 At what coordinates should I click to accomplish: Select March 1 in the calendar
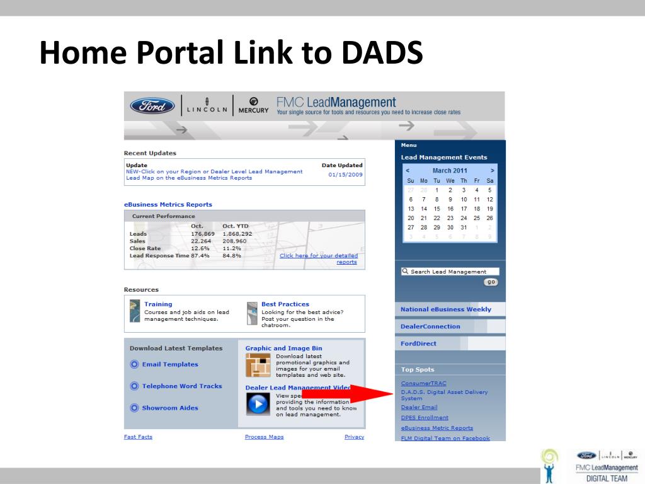pyautogui.click(x=437, y=190)
